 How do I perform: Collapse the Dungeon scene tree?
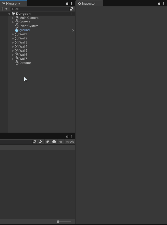(x=9, y=14)
